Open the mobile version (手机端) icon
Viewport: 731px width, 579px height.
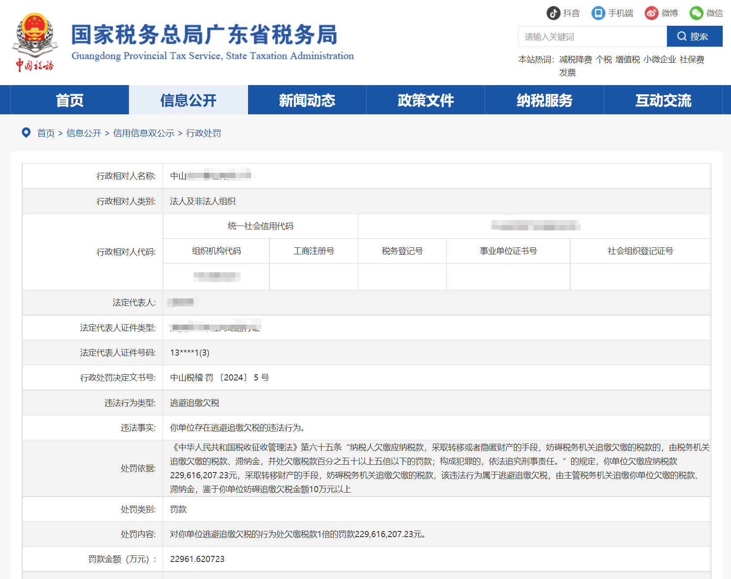pos(598,13)
